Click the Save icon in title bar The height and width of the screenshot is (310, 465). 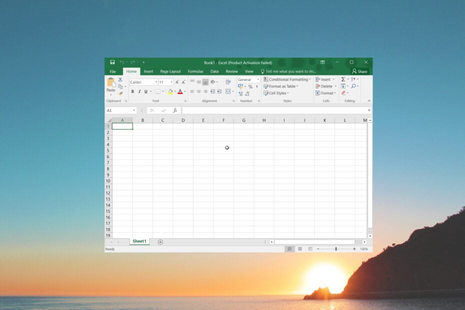pos(112,62)
